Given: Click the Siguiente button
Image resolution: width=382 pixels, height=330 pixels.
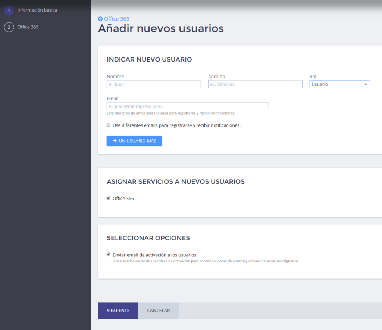Looking at the screenshot, I should 118,311.
